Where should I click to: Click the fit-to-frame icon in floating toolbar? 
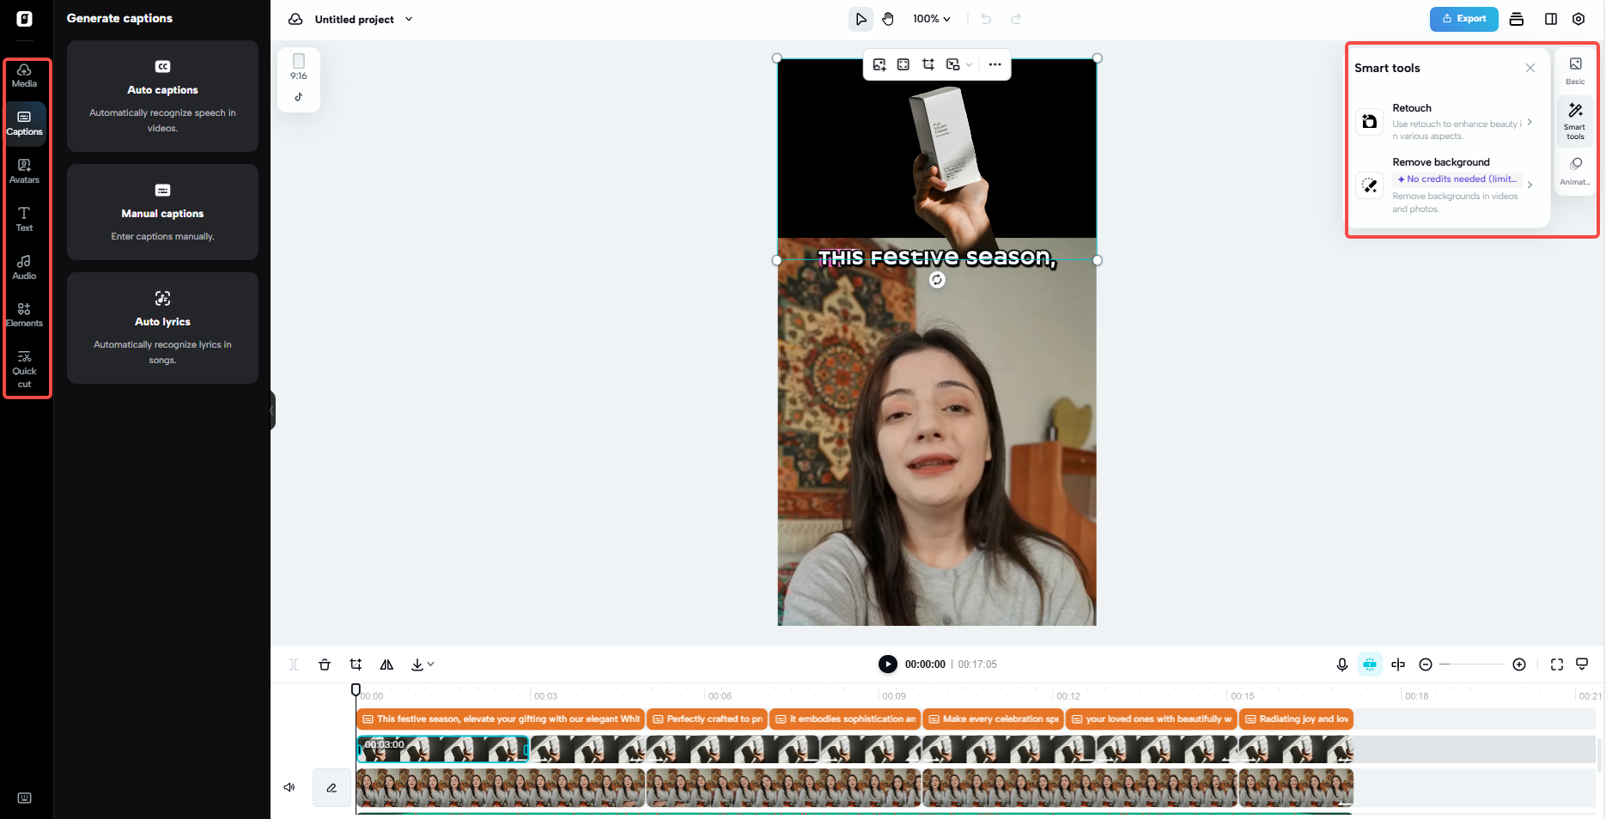point(903,64)
